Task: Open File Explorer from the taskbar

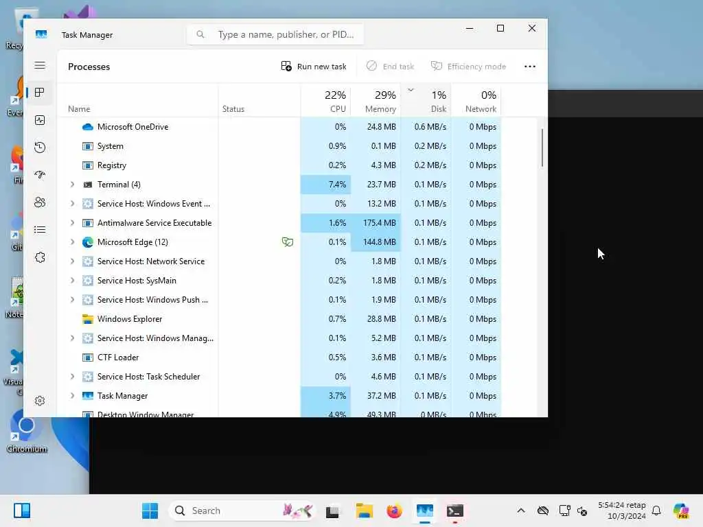Action: pos(364,511)
